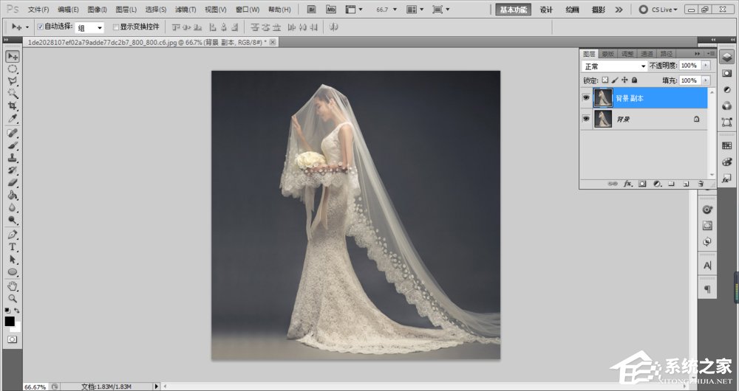Hide the 背景 副本 layer
The width and height of the screenshot is (739, 391).
click(x=587, y=98)
